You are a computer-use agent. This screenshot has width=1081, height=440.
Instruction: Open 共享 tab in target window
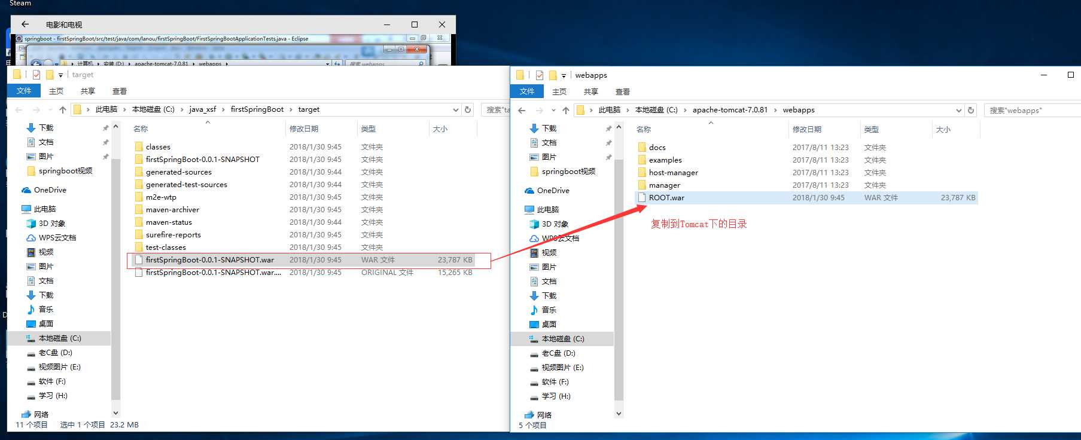coord(88,91)
